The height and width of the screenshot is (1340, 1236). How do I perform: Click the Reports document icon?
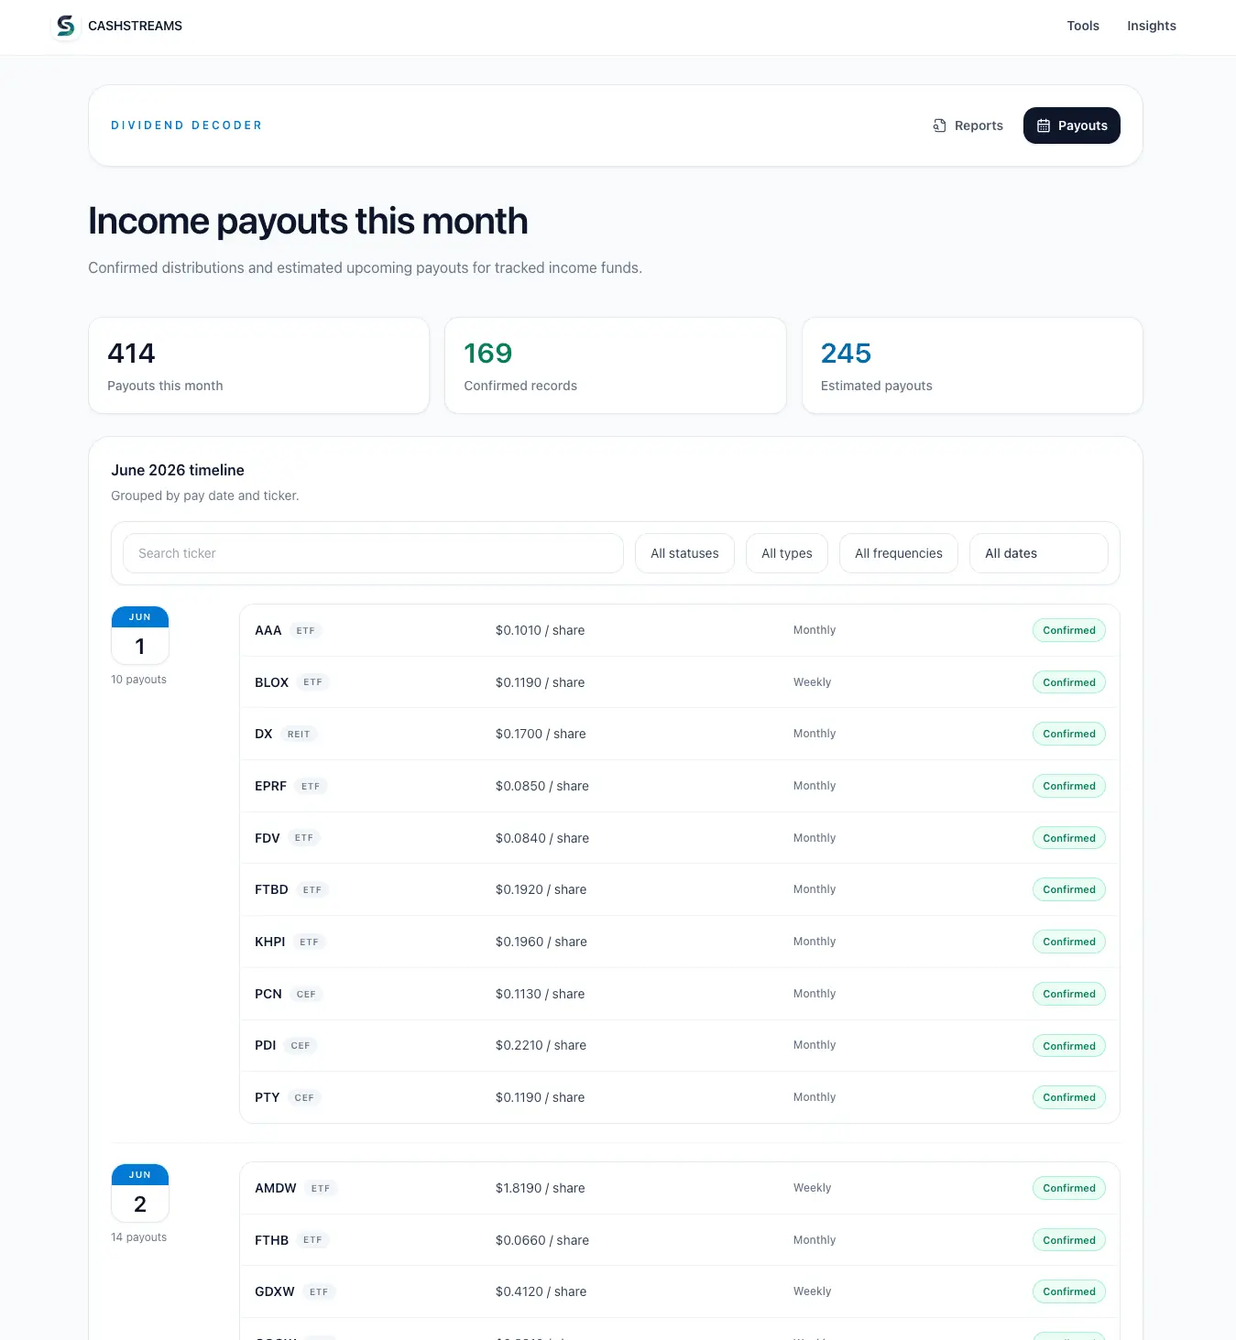click(x=939, y=125)
